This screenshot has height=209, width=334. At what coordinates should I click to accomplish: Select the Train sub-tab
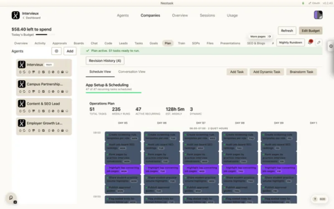pos(182,43)
